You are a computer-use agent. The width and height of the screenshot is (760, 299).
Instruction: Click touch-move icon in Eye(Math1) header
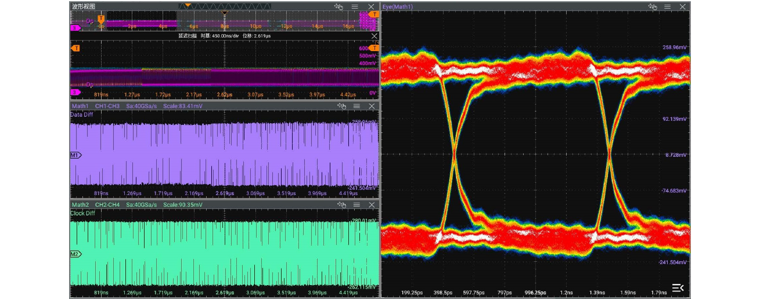(x=653, y=6)
